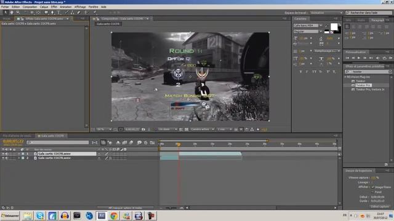Open the viewer magnification 50% dropdown
The image size is (394, 221).
[x=104, y=130]
